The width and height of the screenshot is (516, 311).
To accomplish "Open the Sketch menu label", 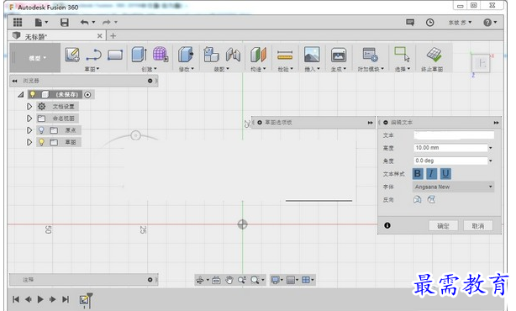I will pos(92,69).
